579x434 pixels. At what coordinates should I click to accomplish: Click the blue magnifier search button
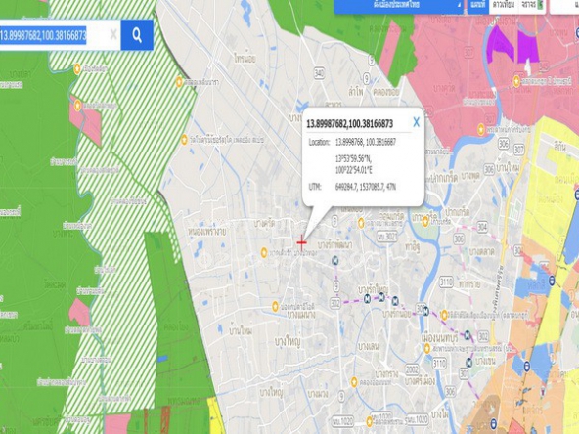137,35
